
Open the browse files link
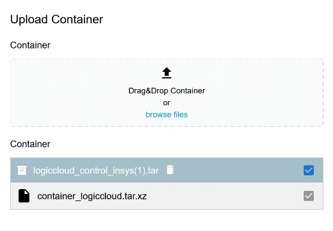[x=166, y=114]
